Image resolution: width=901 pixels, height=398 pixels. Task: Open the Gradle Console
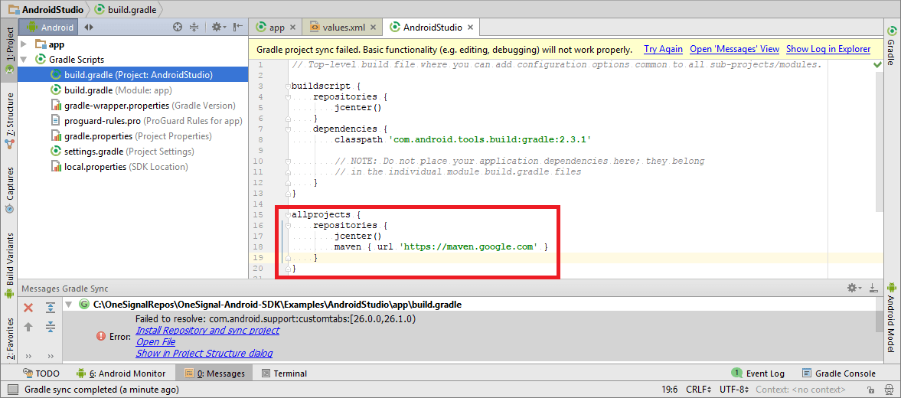click(x=838, y=374)
